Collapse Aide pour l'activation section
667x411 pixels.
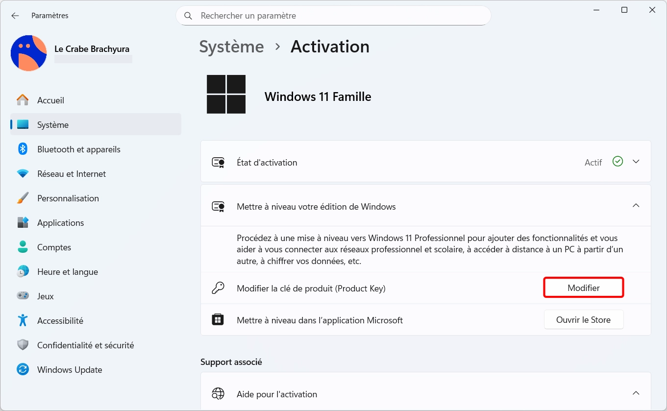(636, 393)
